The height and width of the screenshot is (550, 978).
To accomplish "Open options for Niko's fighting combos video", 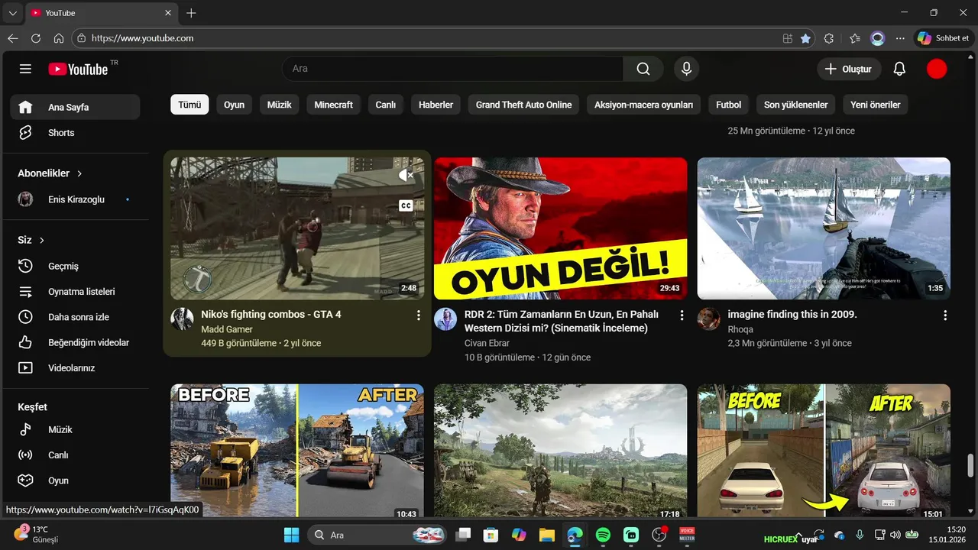I will tap(418, 315).
